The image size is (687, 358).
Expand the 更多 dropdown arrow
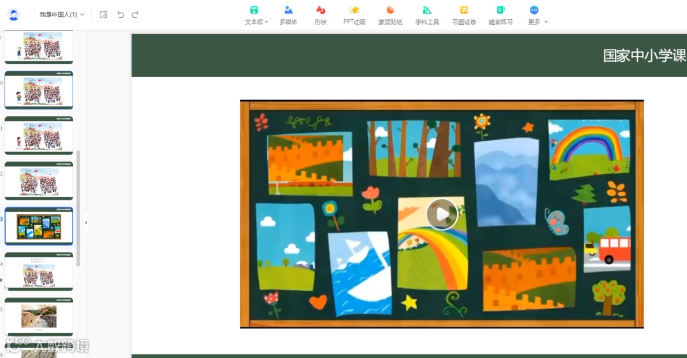546,22
